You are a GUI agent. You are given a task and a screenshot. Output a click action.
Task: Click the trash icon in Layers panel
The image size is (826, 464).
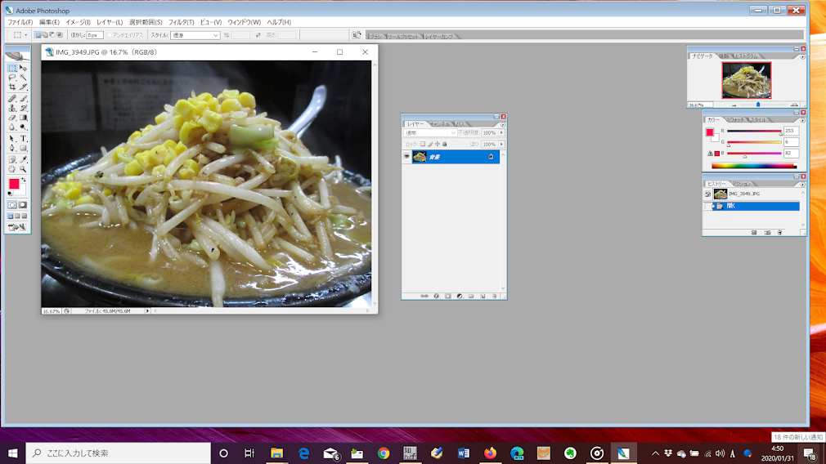[494, 297]
